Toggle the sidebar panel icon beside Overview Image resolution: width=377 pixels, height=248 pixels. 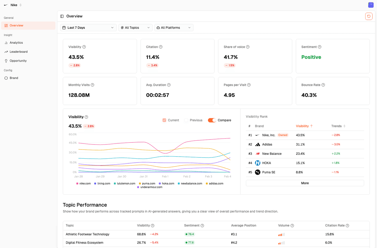[62, 16]
